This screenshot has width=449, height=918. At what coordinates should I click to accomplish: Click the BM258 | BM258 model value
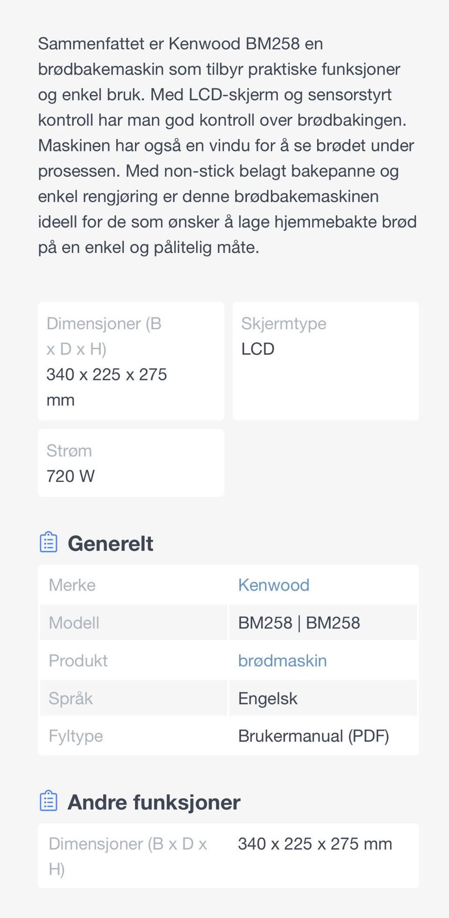coord(299,623)
